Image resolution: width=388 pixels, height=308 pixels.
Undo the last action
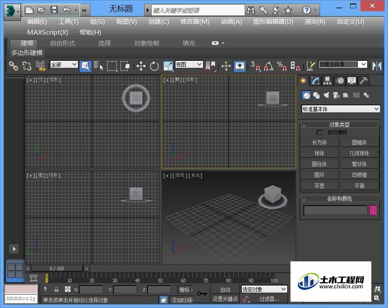click(66, 10)
